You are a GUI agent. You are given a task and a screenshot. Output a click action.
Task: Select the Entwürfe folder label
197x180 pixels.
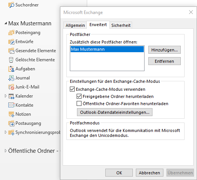25,42
